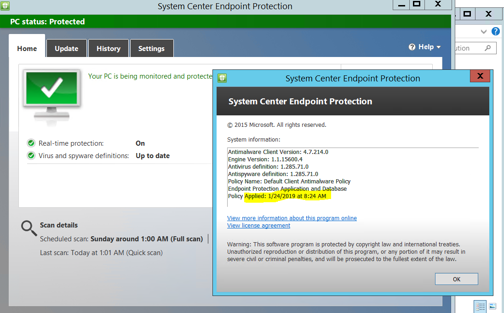Viewport: 504px width, 313px height.
Task: Click the Antispyware definition: 1.285.71.0 line
Action: coord(273,174)
